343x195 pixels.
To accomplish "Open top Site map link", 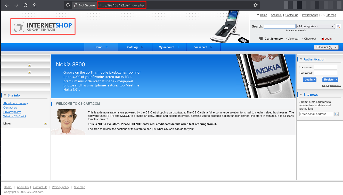I will pyautogui.click(x=331, y=15).
